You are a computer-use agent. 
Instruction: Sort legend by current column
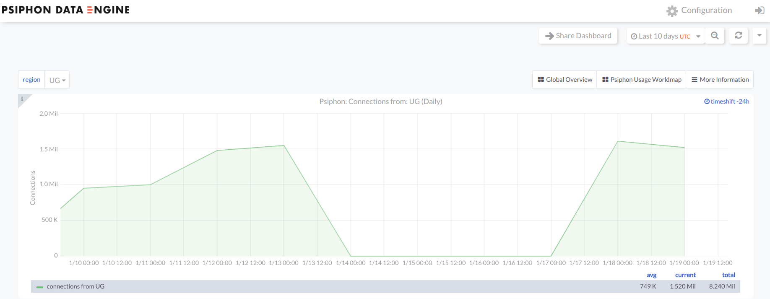click(685, 275)
